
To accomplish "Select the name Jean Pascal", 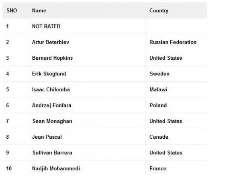I will (x=47, y=137).
